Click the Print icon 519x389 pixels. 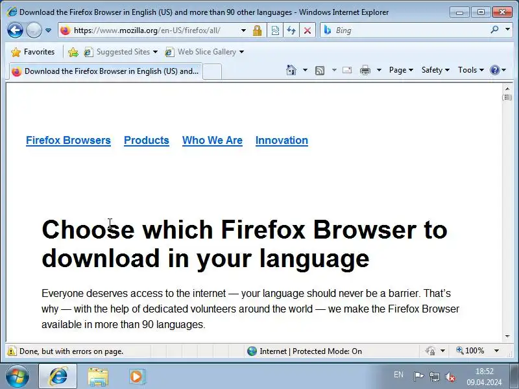(365, 70)
